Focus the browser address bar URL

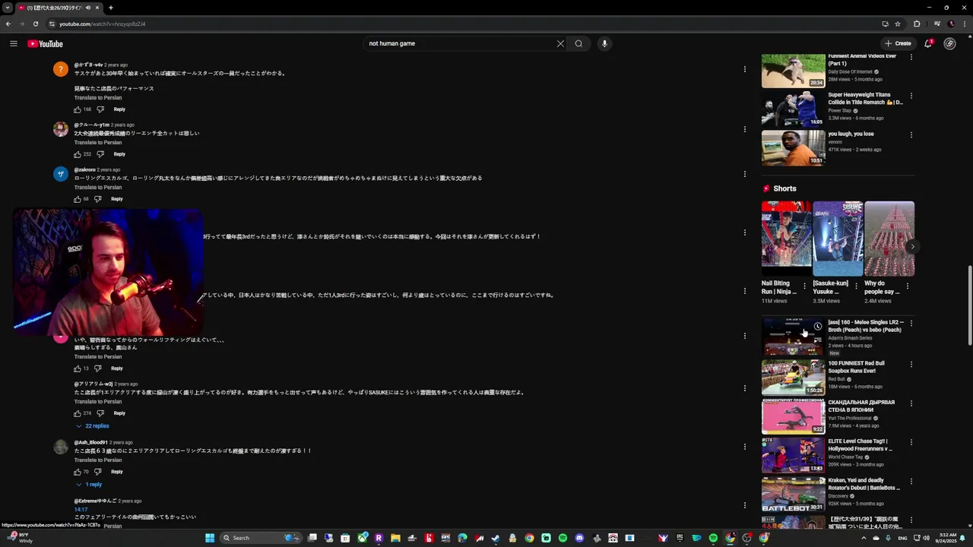pos(103,24)
